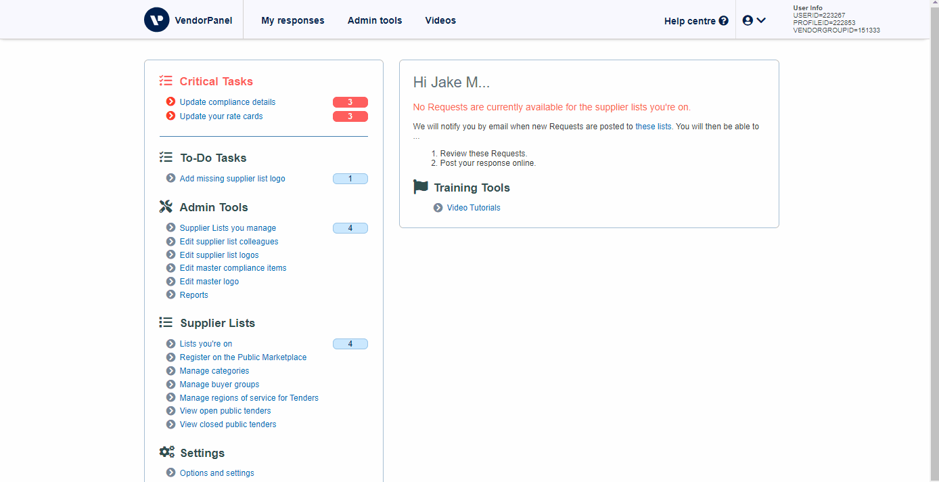Open Manage regions of service for Tenders
The height and width of the screenshot is (482, 939).
249,398
